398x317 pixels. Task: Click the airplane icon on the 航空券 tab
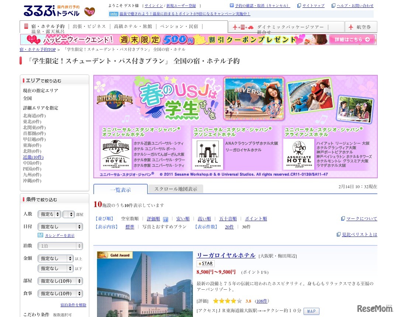point(350,27)
